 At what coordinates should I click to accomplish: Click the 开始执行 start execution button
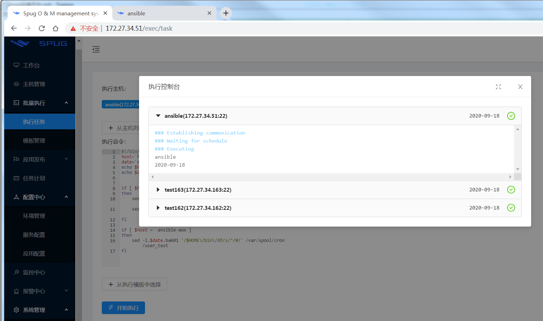pyautogui.click(x=123, y=308)
